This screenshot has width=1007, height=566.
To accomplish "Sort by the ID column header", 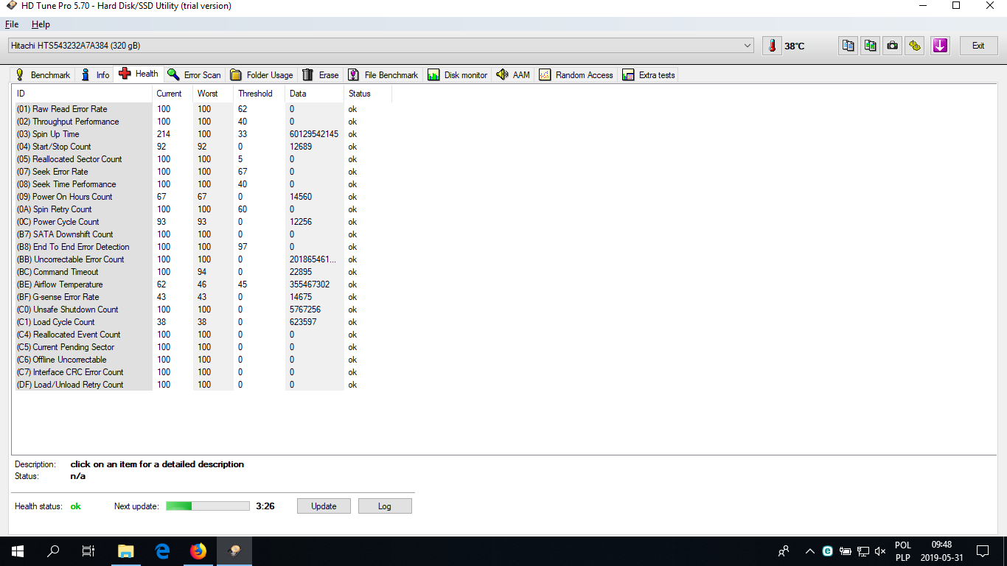I will coord(82,94).
